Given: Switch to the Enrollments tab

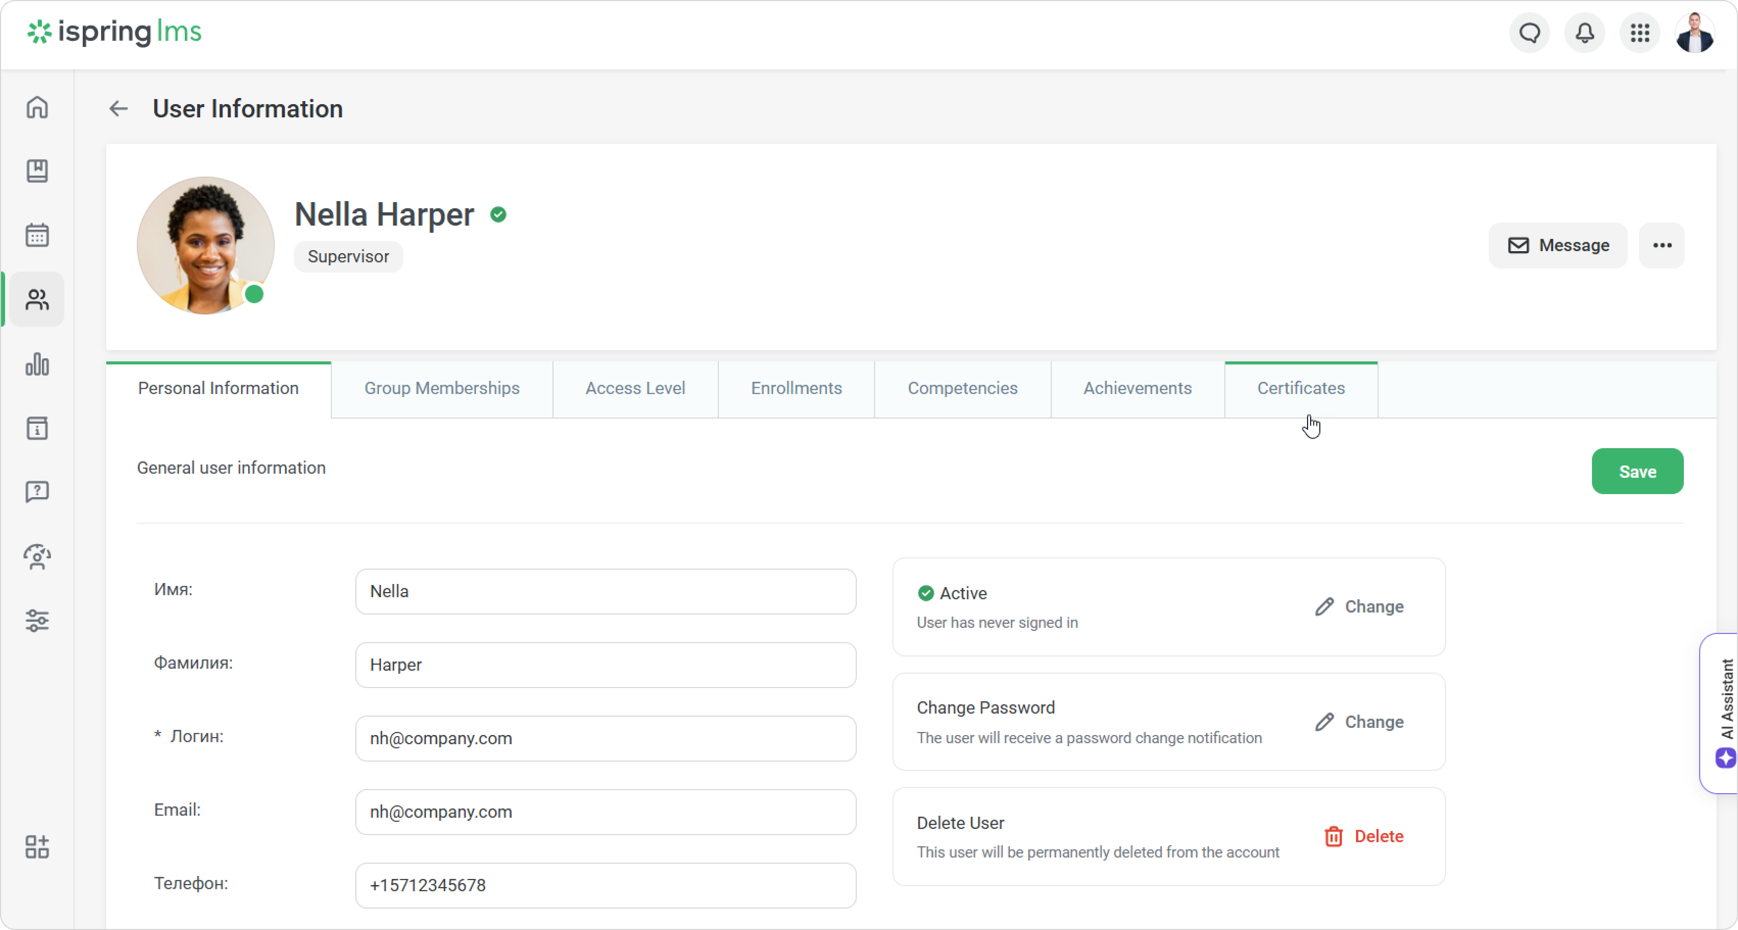Looking at the screenshot, I should click(796, 388).
